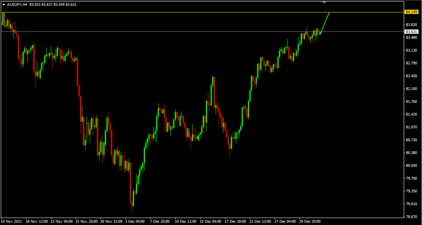
Task: Click the 83.820 price axis label
Action: pyautogui.click(x=411, y=25)
